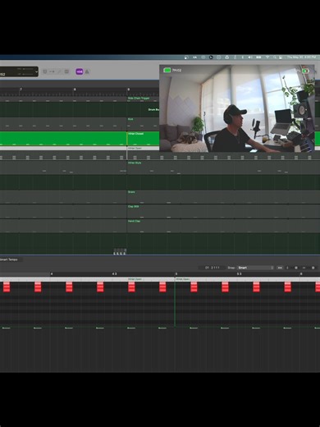Image resolution: width=320 pixels, height=427 pixels.
Task: Select the Side Chain Trigger region
Action: (143, 99)
